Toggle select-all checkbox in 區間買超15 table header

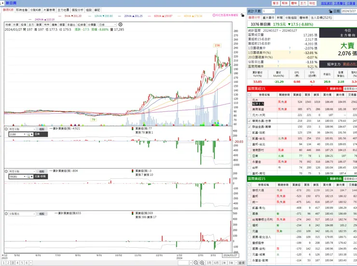pos(249,95)
